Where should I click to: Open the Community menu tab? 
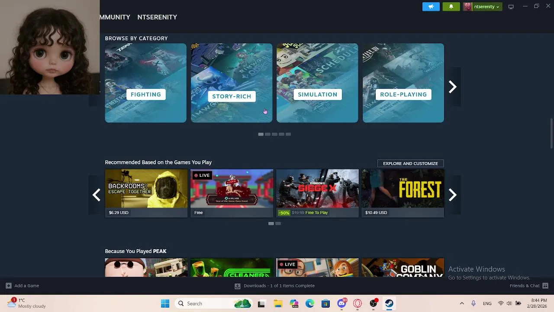click(115, 17)
